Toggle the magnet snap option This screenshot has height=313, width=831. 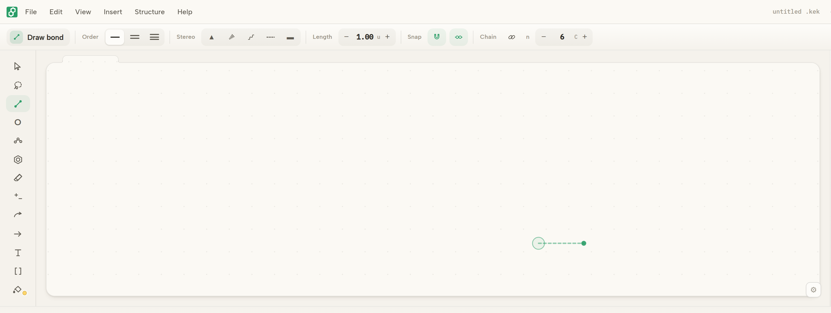437,37
